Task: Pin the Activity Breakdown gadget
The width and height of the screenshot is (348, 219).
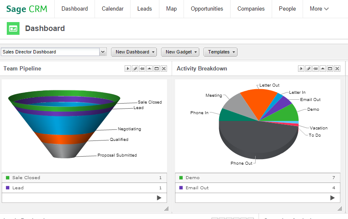Action: 316,69
